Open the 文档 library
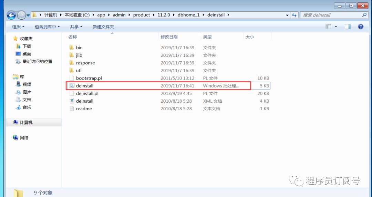This screenshot has height=197, width=372. 27,100
